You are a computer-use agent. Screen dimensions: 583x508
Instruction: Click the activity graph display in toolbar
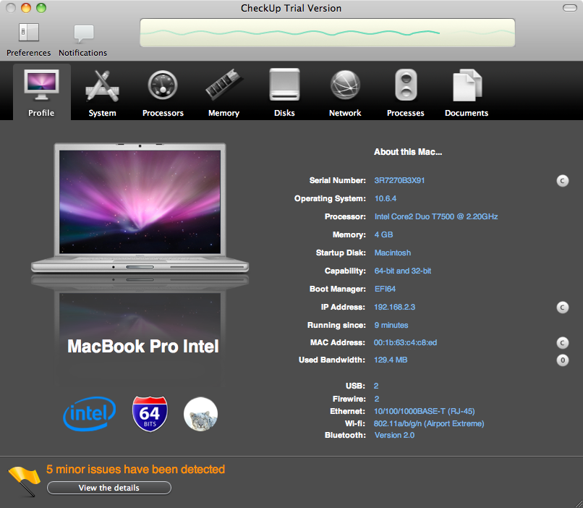328,33
